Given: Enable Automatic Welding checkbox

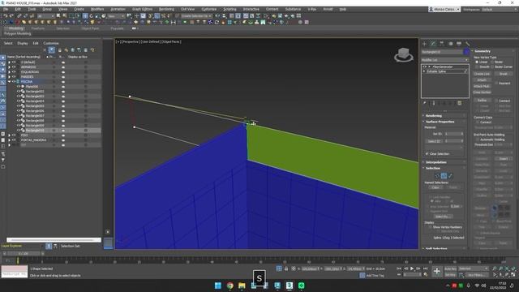Looking at the screenshot, I should [478, 140].
